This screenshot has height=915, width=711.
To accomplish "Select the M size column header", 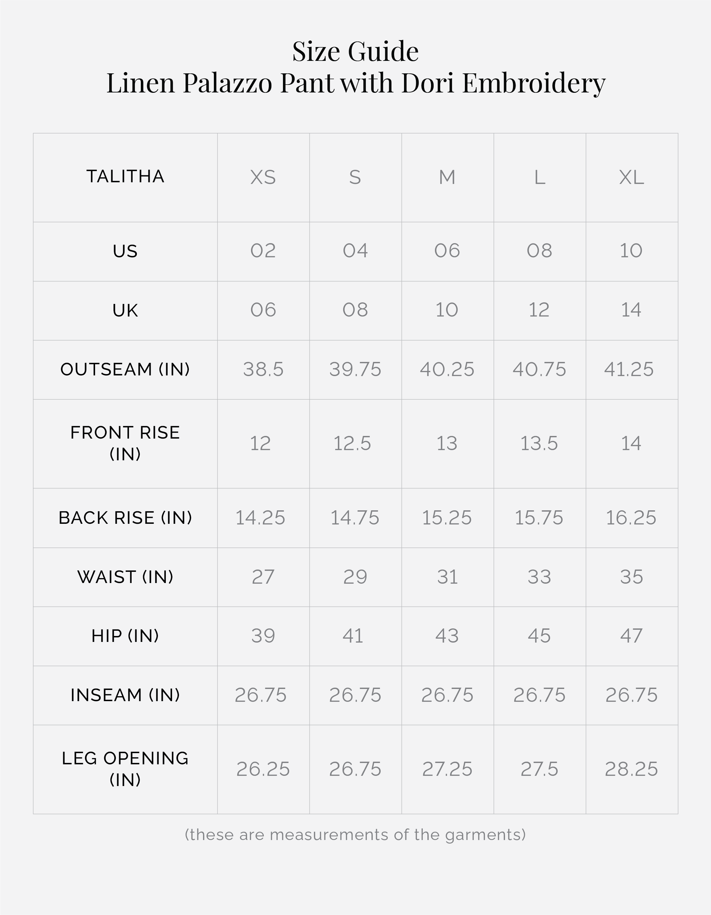I will [x=447, y=177].
